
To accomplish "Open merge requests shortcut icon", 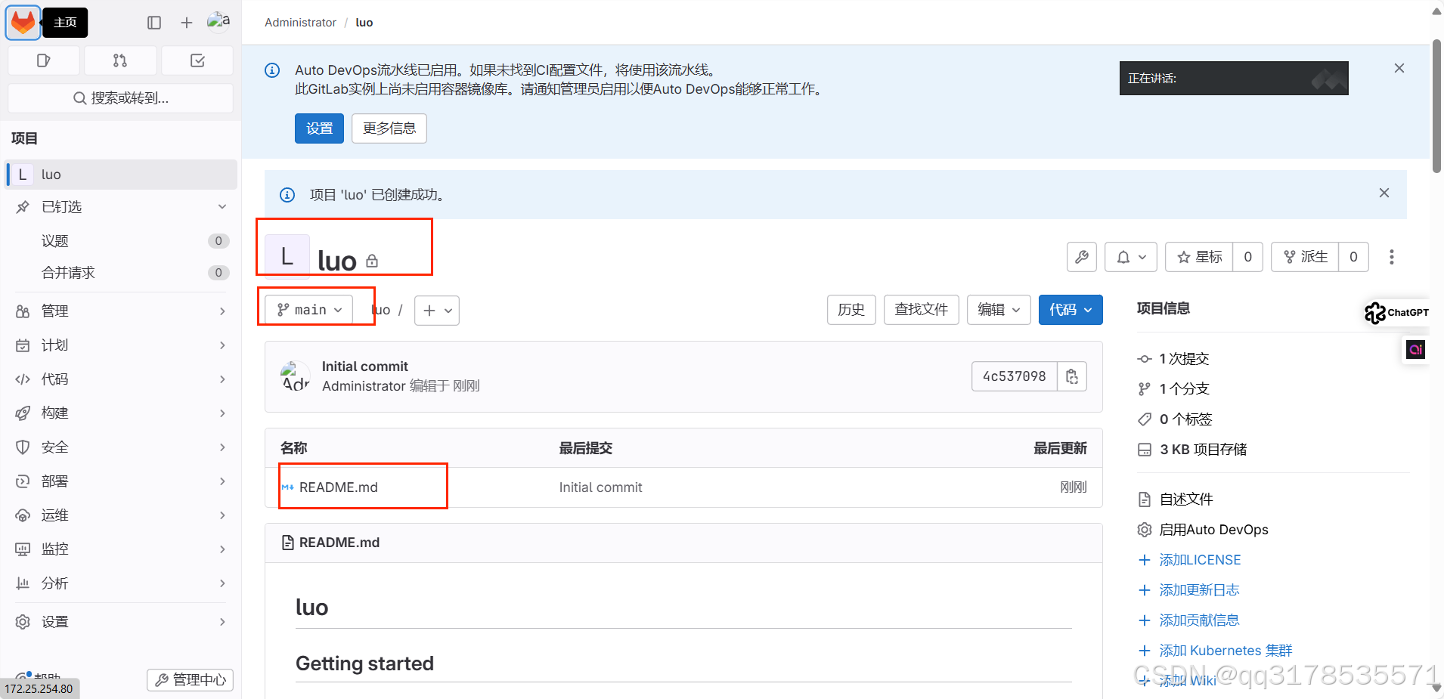I will (x=120, y=60).
